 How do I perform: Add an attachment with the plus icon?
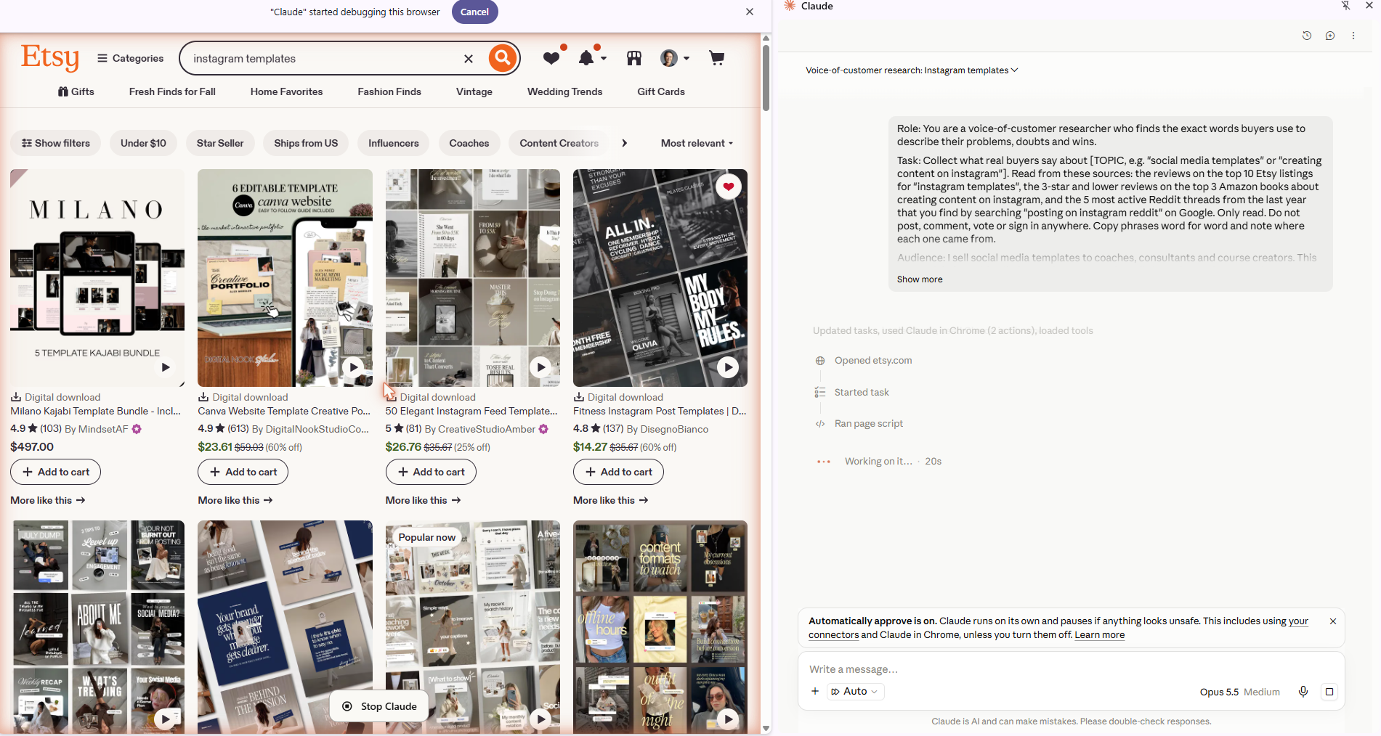[815, 692]
